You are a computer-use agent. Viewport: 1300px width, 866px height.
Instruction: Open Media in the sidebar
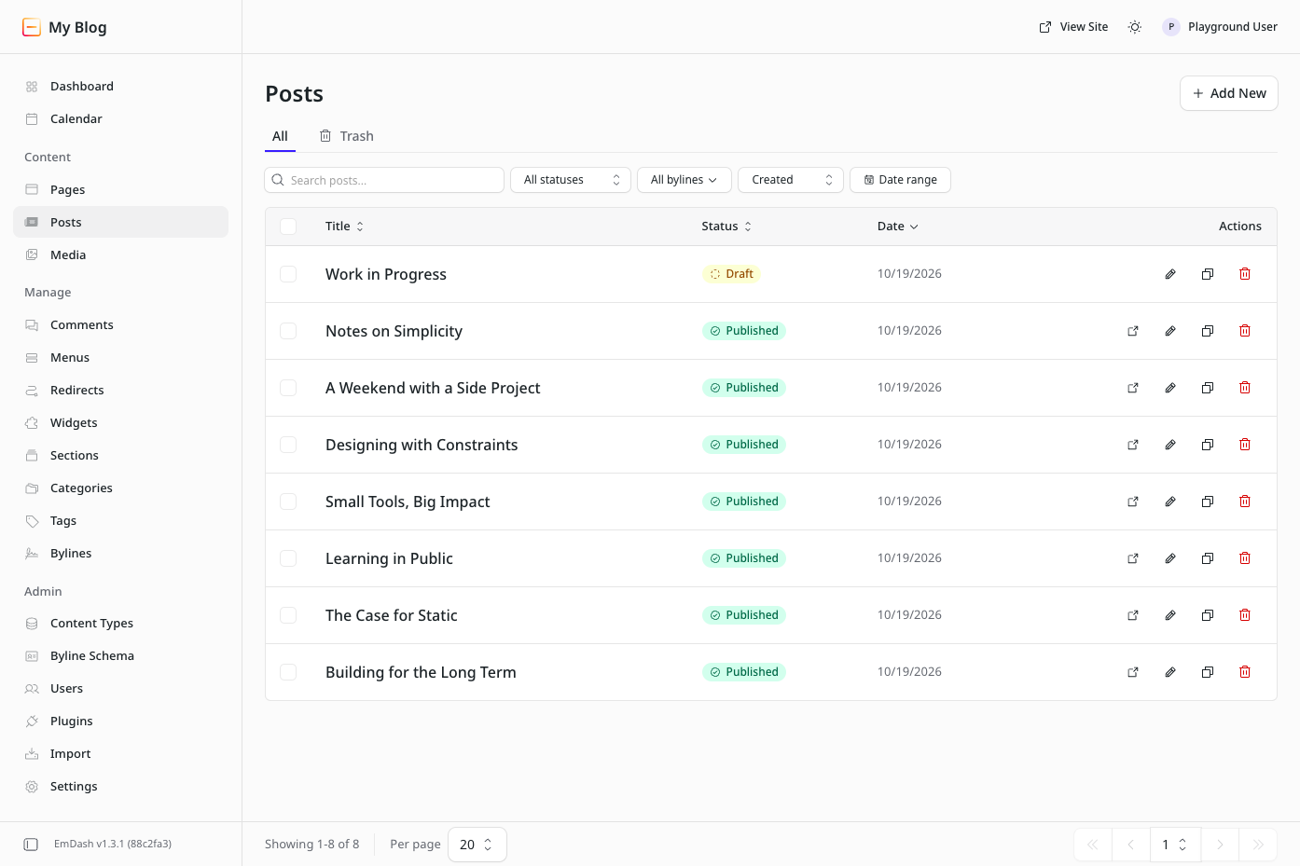click(120, 254)
